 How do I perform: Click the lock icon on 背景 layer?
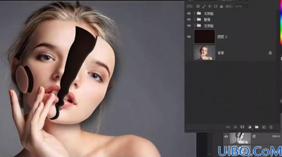pos(270,53)
